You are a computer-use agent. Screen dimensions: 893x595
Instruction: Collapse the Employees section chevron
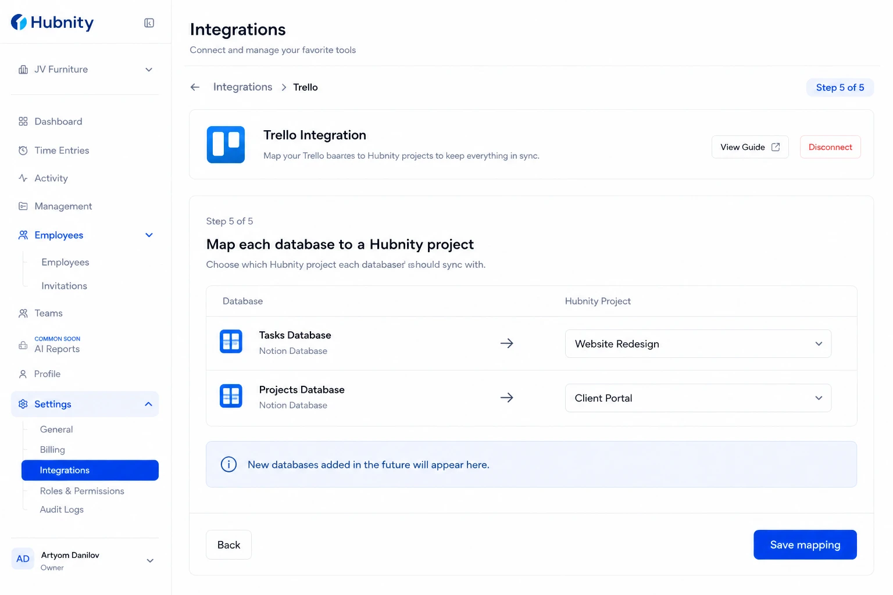(x=149, y=235)
